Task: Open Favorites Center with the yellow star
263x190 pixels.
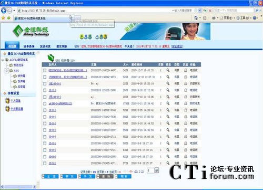Action: 3,18
